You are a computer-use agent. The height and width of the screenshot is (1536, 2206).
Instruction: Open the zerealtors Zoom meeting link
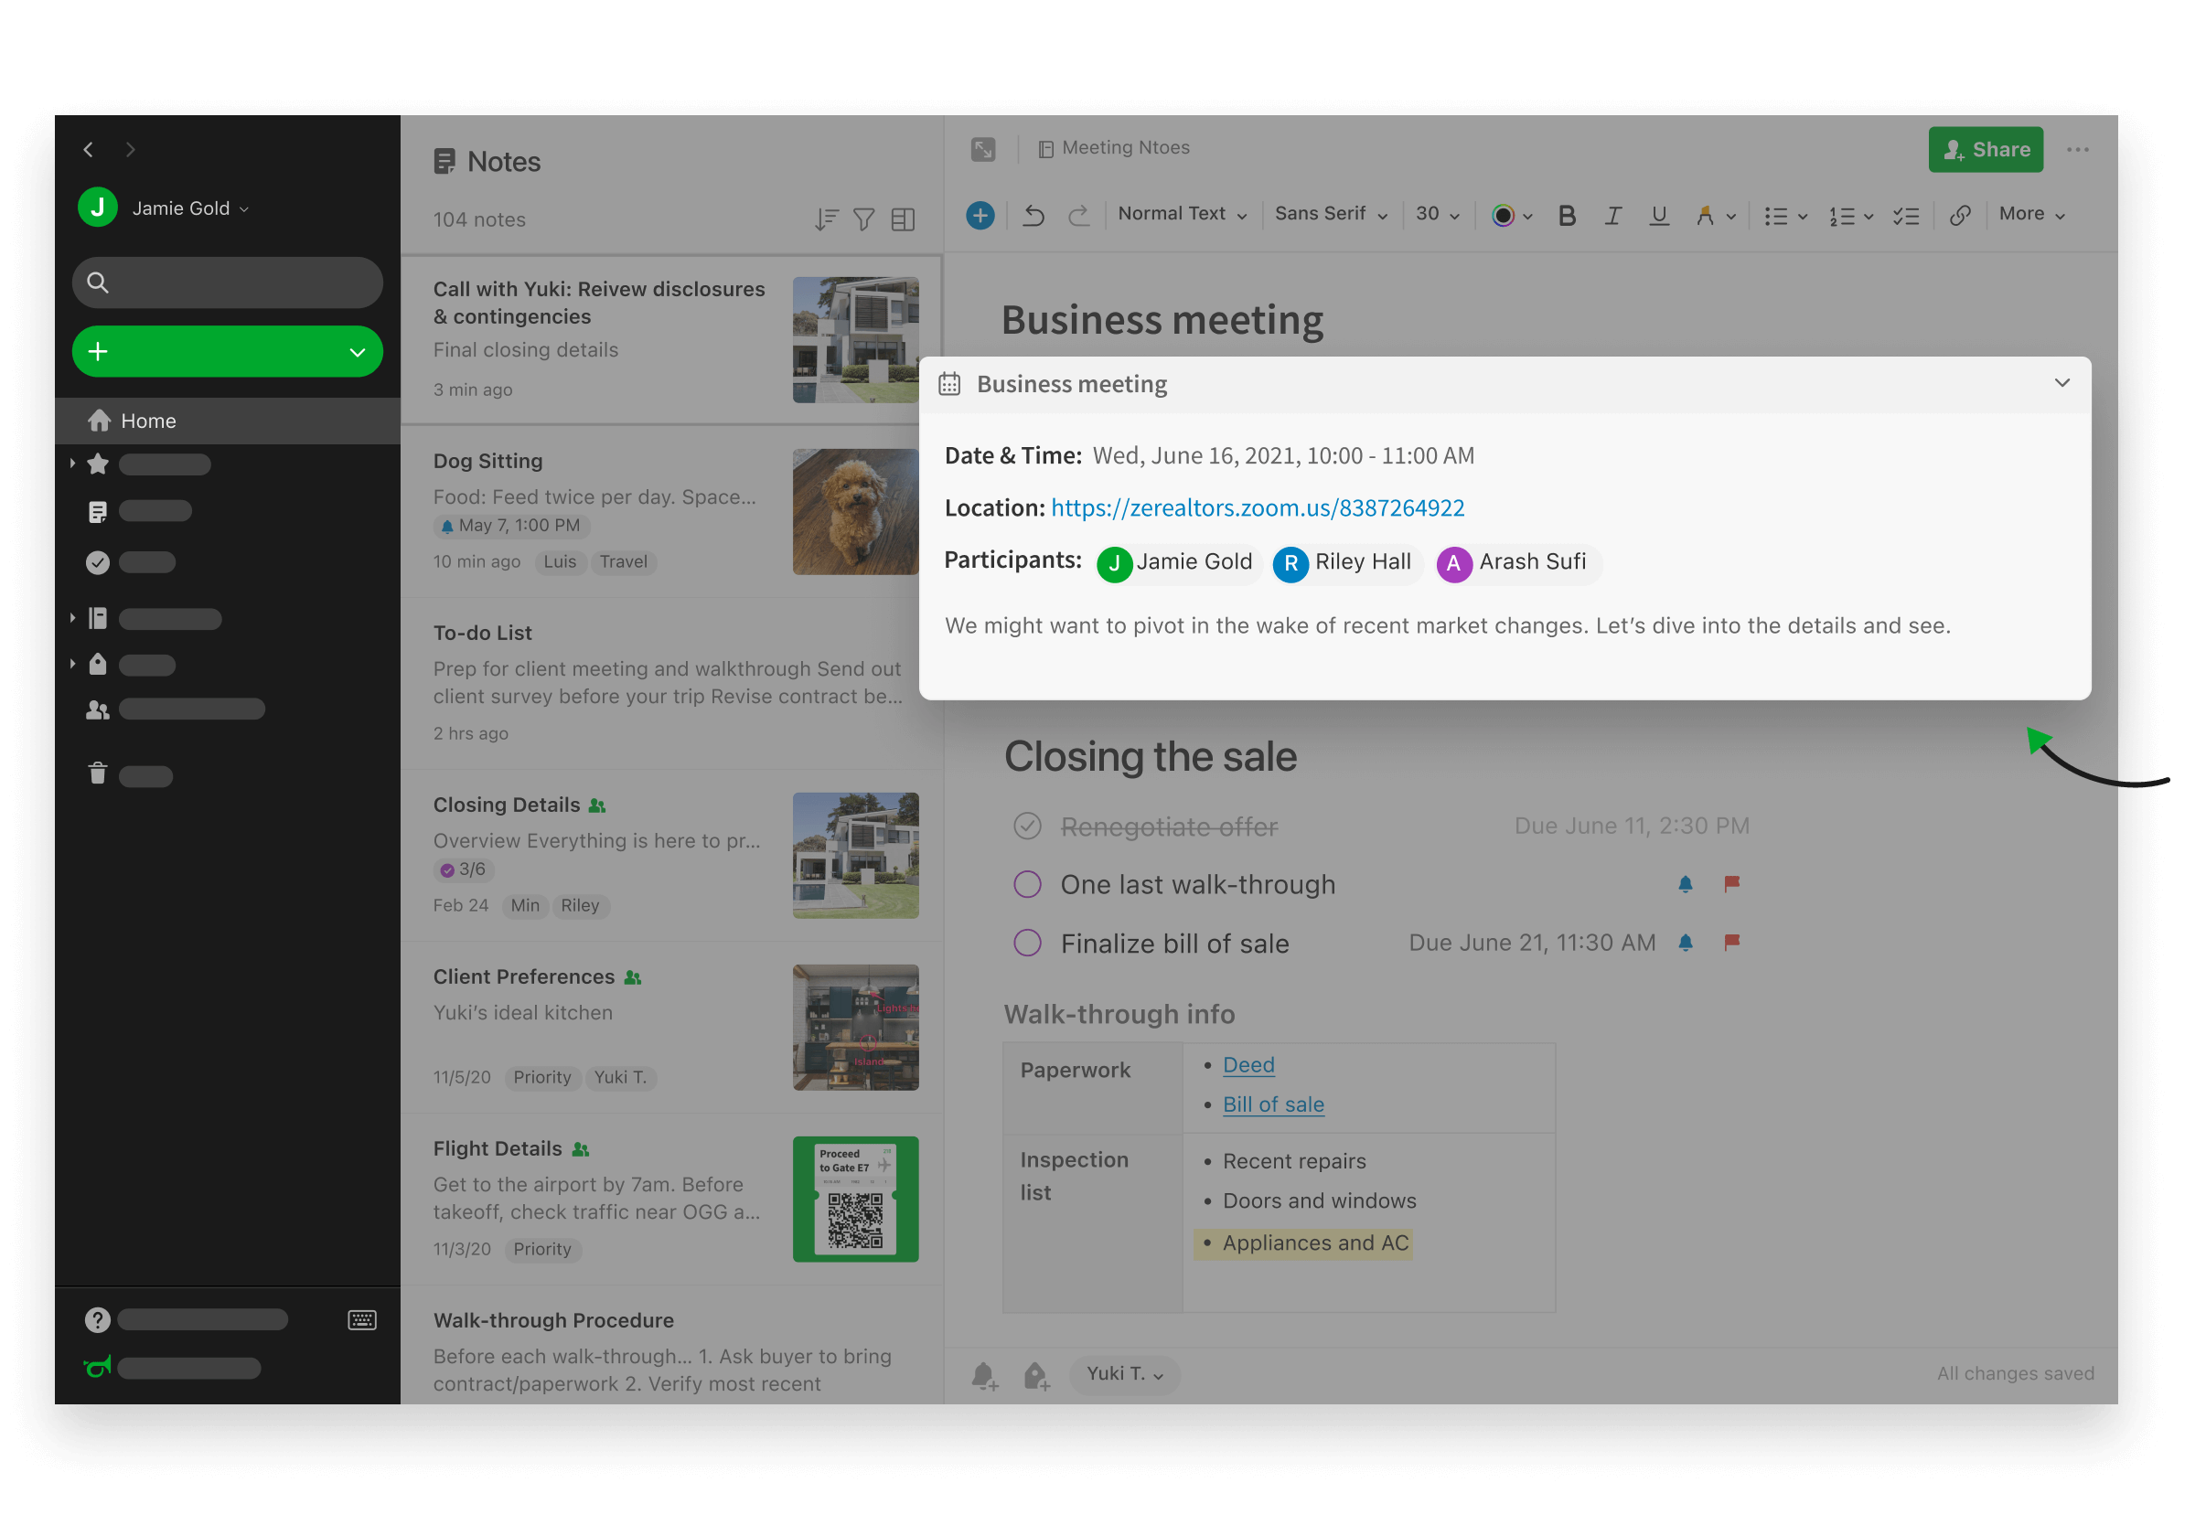(x=1257, y=507)
